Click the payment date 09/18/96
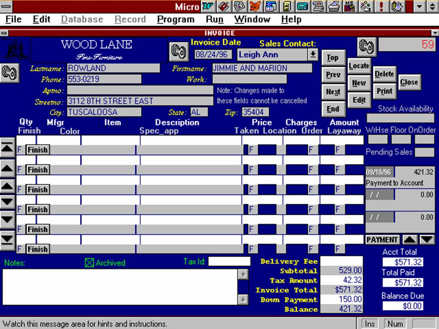439x329 pixels. pyautogui.click(x=380, y=172)
